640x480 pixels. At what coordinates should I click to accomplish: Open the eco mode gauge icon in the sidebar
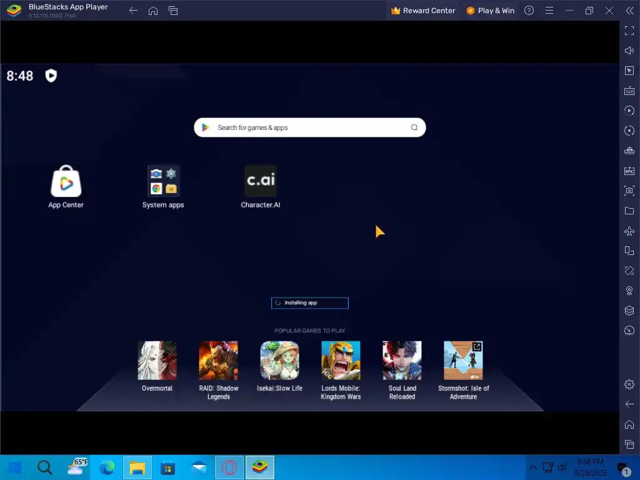[x=629, y=330]
